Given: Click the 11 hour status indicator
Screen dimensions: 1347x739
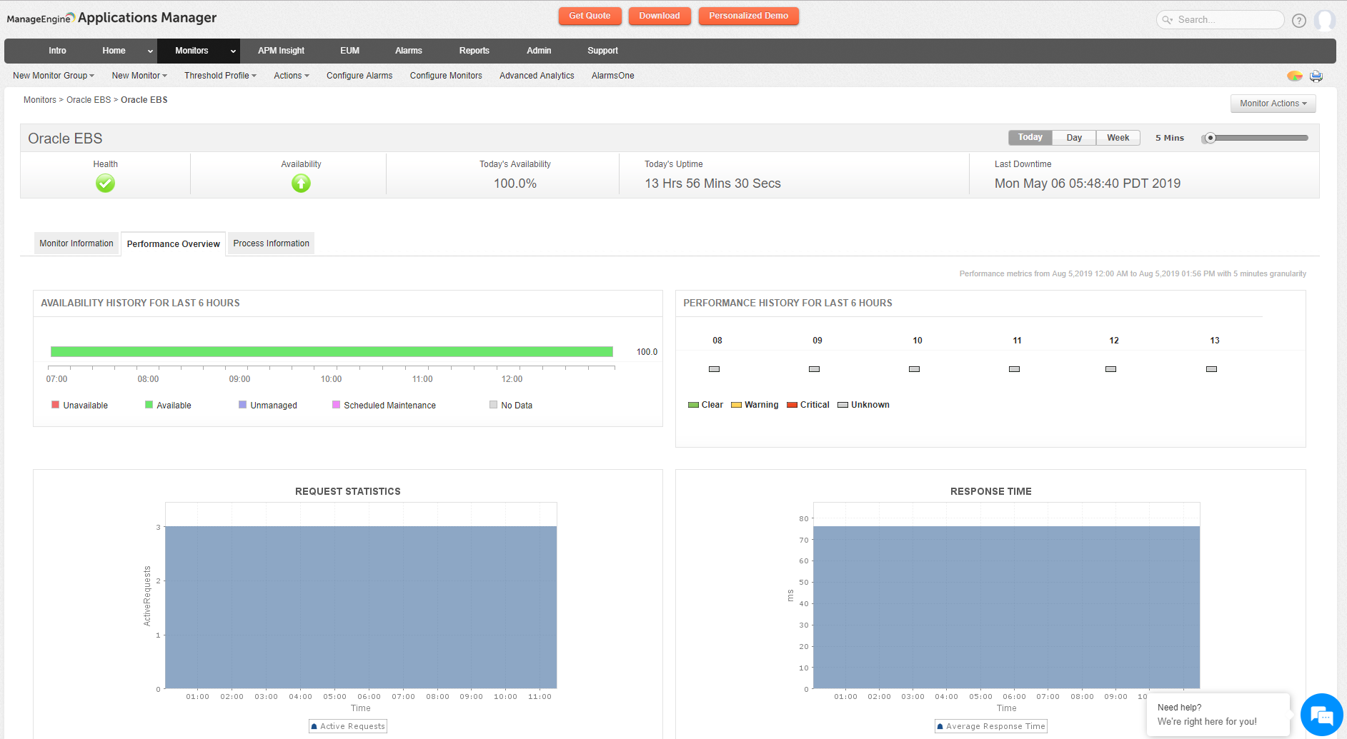Looking at the screenshot, I should 1014,369.
